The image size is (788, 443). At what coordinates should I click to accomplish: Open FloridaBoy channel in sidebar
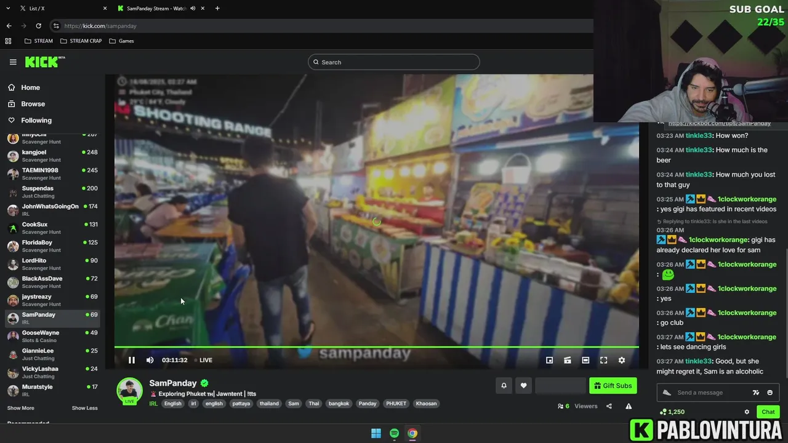pyautogui.click(x=52, y=246)
